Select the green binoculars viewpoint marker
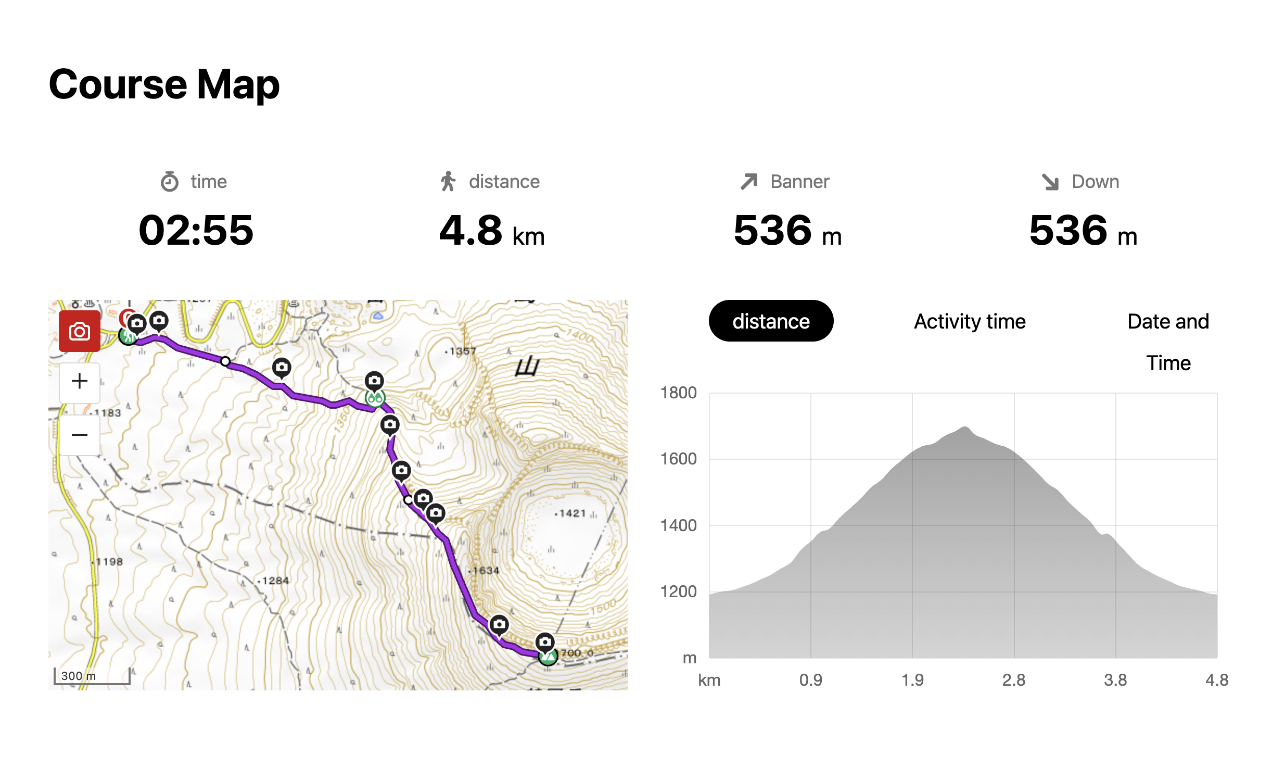1272x781 pixels. [375, 399]
